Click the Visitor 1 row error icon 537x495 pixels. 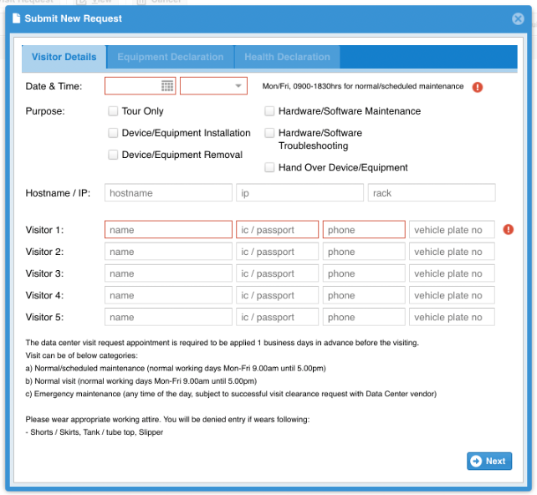coord(509,229)
